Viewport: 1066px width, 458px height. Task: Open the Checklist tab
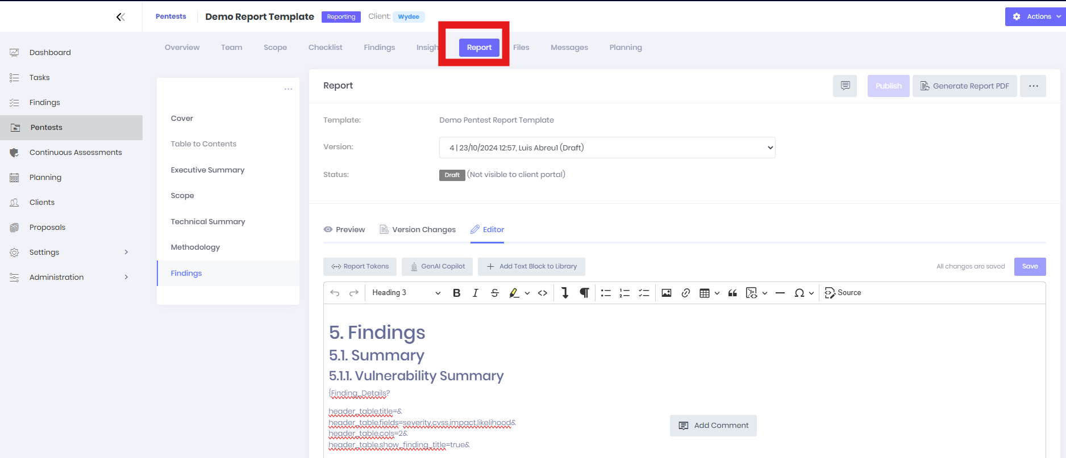tap(325, 47)
